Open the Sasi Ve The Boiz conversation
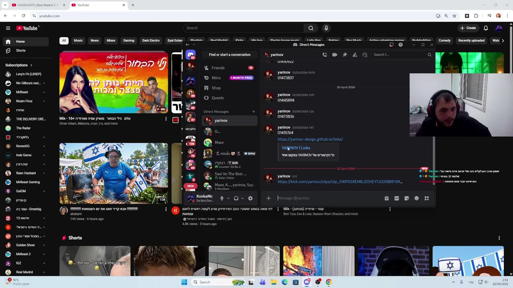Viewport: 513px width, 288px height. click(x=229, y=176)
